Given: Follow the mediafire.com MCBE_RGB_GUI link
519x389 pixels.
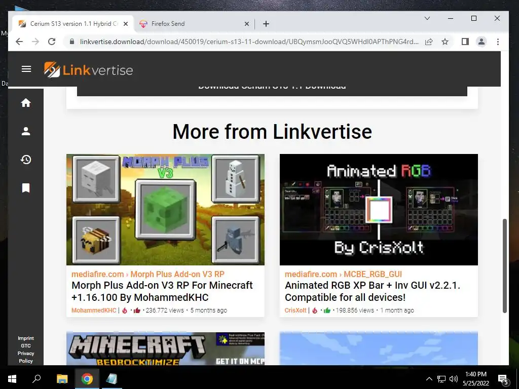Looking at the screenshot, I should coord(343,274).
